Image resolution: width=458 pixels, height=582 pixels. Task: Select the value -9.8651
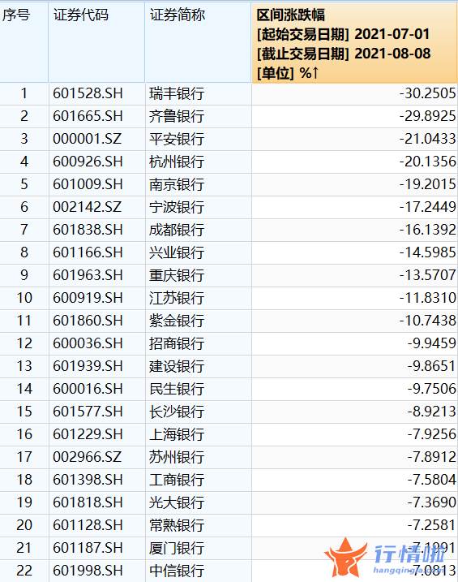pyautogui.click(x=432, y=366)
